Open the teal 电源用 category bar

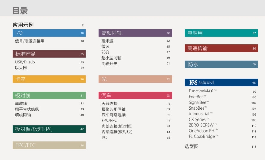point(221,33)
